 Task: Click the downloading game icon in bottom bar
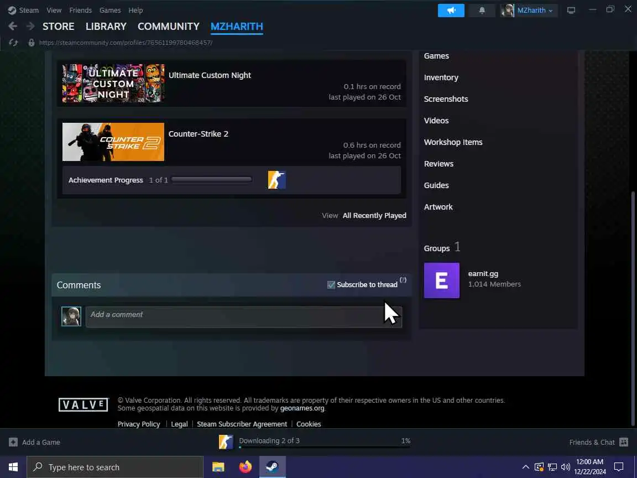226,442
